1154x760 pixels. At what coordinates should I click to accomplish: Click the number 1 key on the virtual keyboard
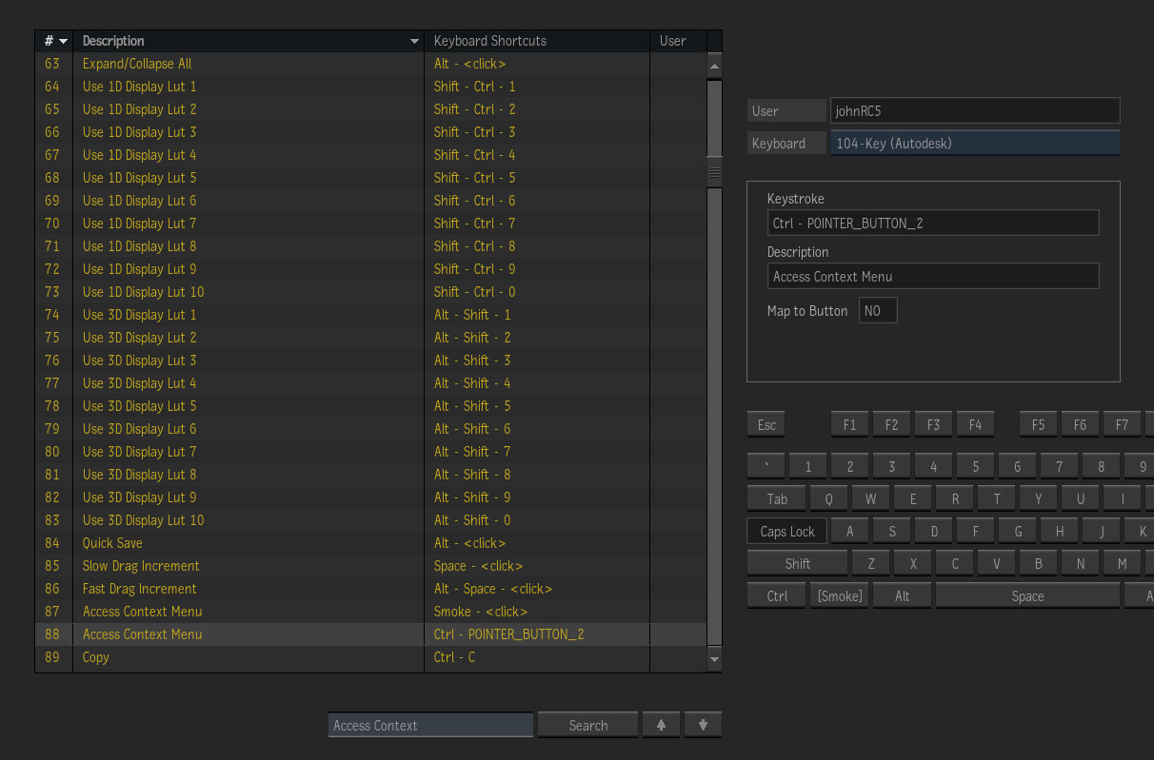coord(807,466)
